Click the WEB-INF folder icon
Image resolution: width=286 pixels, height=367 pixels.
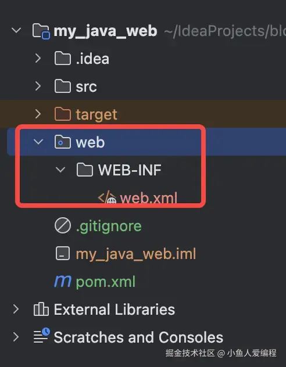click(85, 170)
